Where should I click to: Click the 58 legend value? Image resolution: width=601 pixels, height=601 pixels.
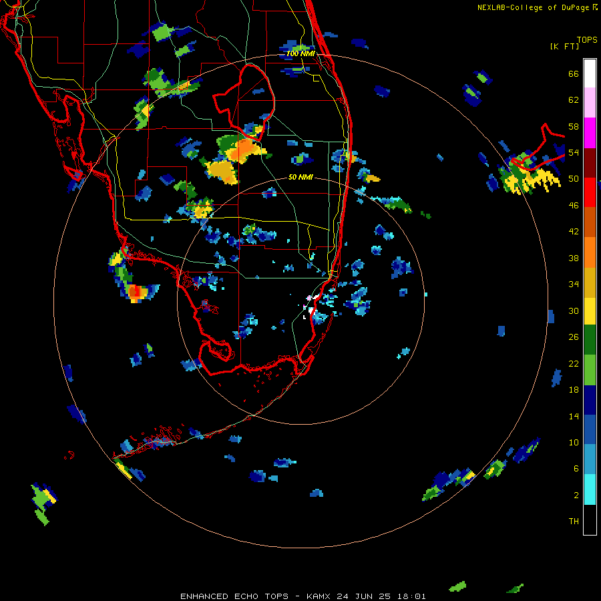[x=574, y=127]
